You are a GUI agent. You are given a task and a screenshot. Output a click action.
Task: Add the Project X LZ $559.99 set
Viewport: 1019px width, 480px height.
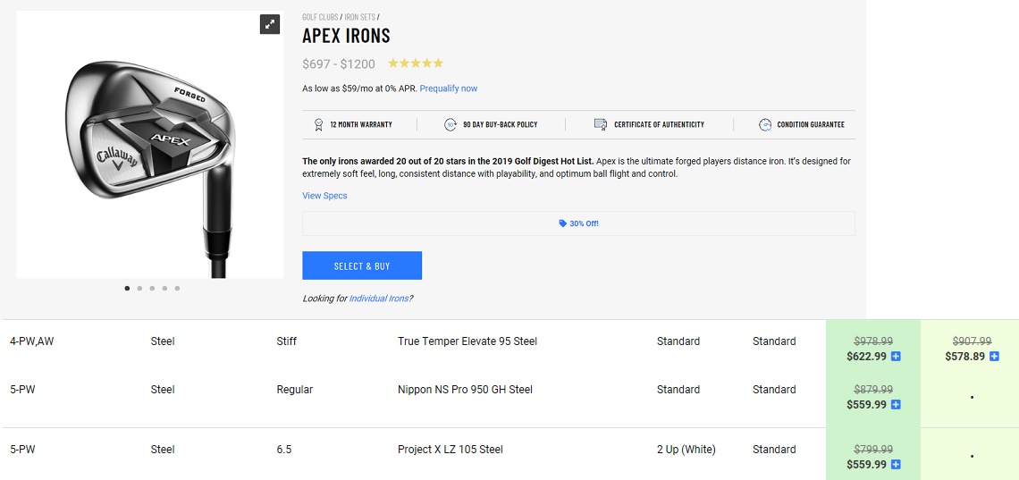(x=896, y=465)
